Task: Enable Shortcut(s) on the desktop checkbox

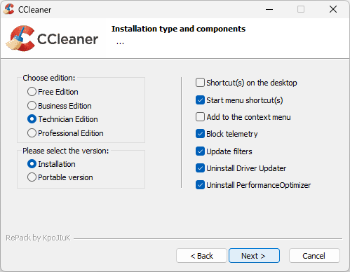Action: [200, 83]
